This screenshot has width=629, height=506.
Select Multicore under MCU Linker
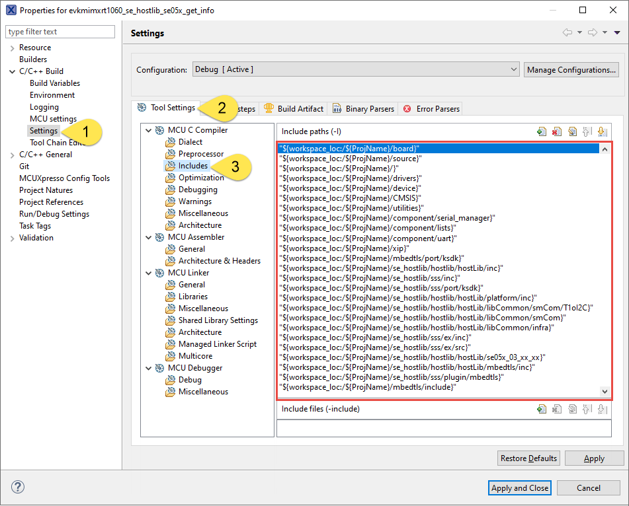tap(195, 356)
